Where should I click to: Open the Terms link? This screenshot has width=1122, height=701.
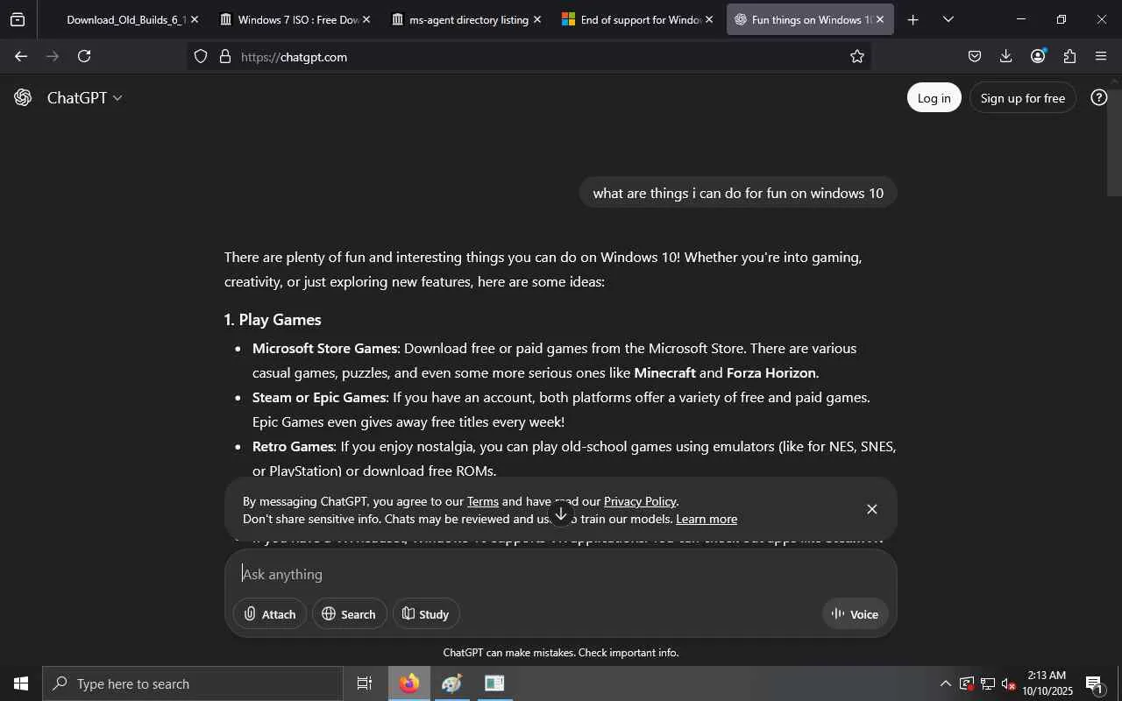click(x=482, y=502)
